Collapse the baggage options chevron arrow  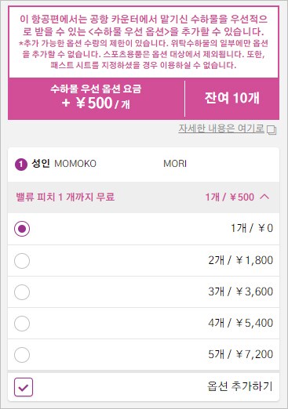[264, 197]
